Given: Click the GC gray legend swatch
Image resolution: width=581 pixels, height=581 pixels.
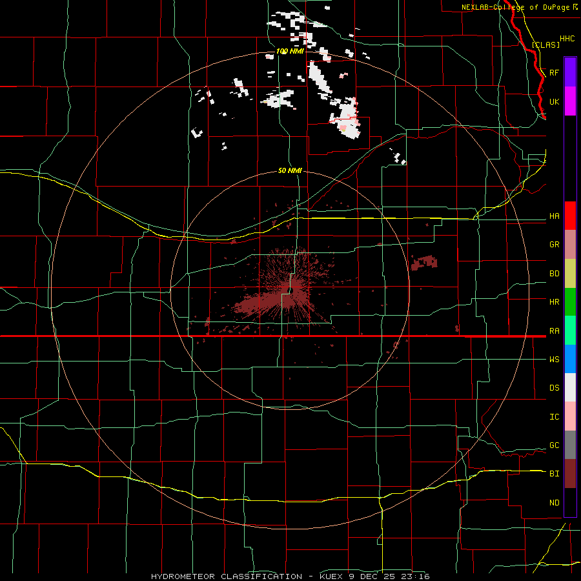Looking at the screenshot, I should pos(570,445).
